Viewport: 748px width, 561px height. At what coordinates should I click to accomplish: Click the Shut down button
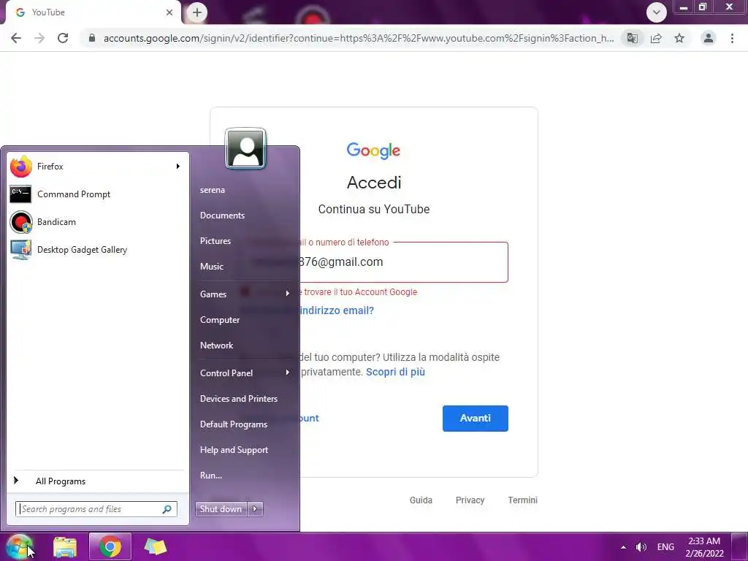221,509
